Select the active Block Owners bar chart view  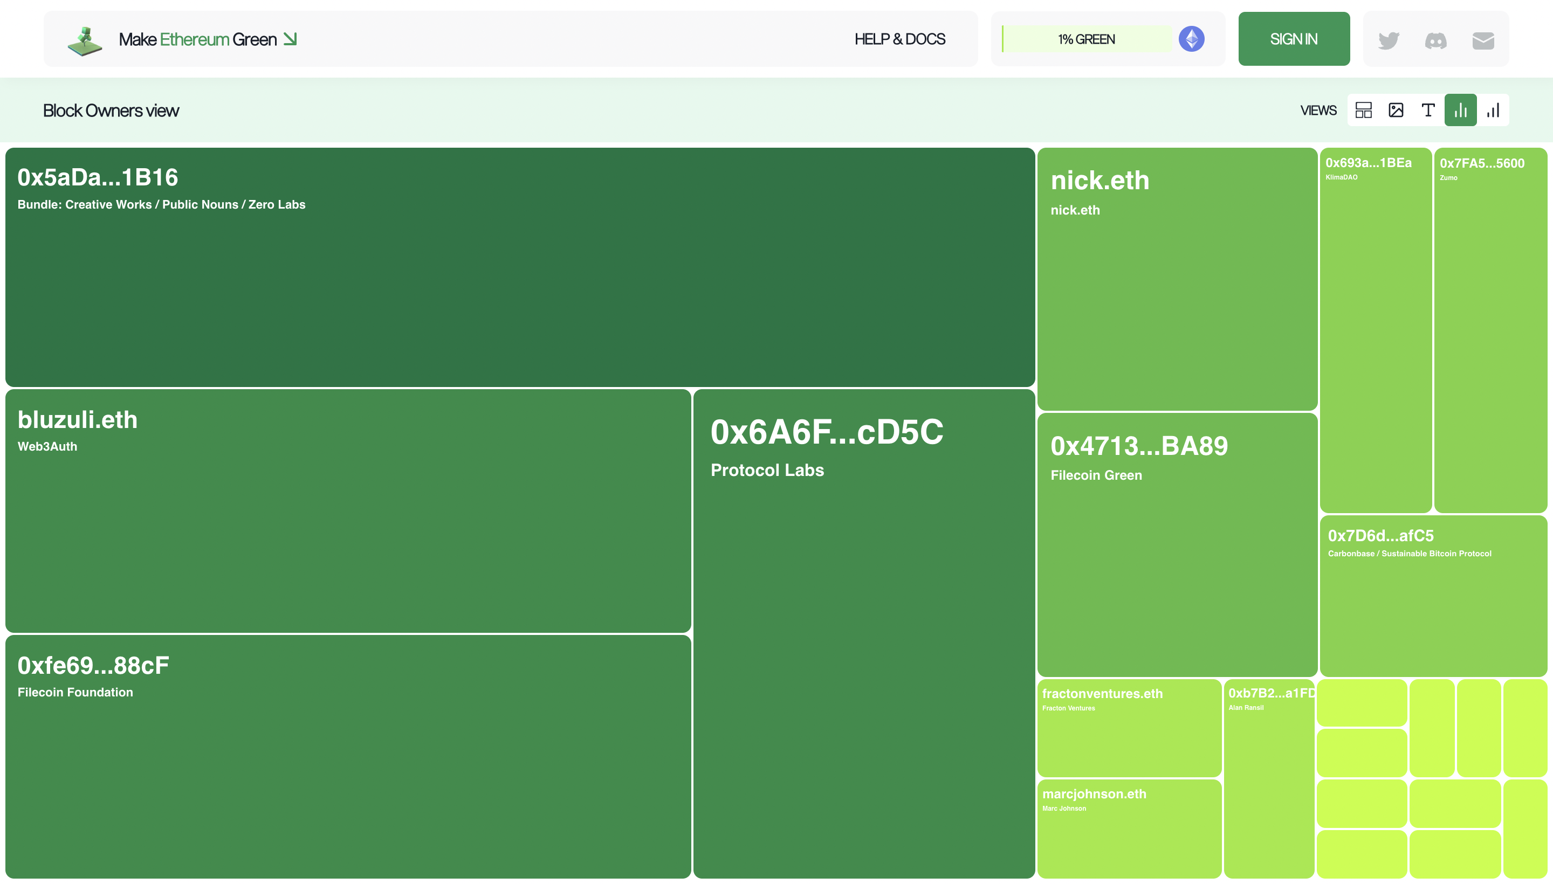pos(1460,110)
